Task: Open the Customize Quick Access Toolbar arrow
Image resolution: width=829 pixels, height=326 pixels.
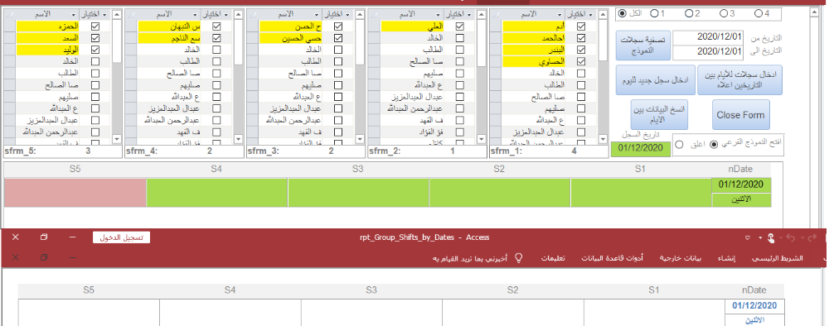Action: pyautogui.click(x=747, y=238)
